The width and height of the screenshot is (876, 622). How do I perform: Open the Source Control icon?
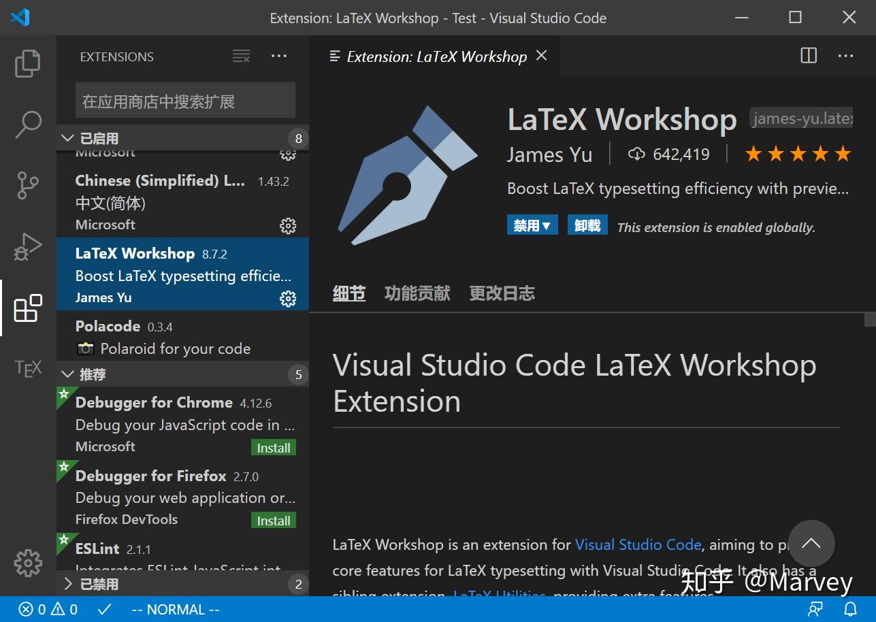pyautogui.click(x=27, y=185)
